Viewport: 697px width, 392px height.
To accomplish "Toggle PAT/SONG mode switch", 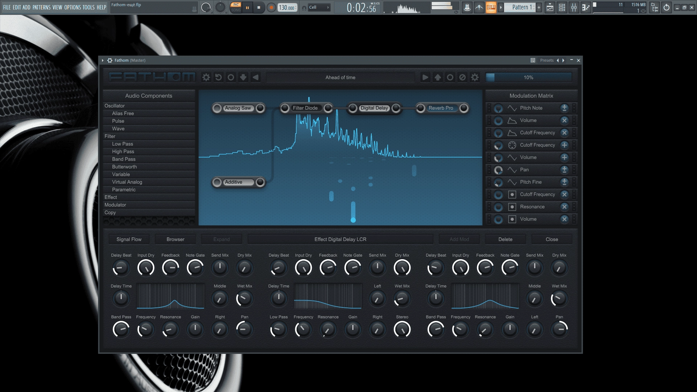I will (x=236, y=7).
